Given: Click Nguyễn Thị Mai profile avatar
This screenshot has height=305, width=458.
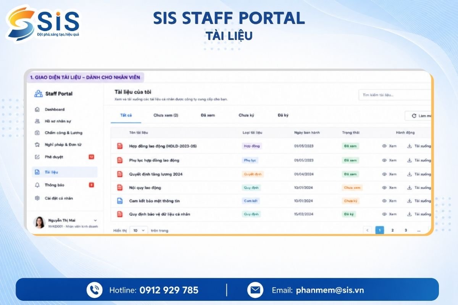Looking at the screenshot, I should [x=40, y=223].
